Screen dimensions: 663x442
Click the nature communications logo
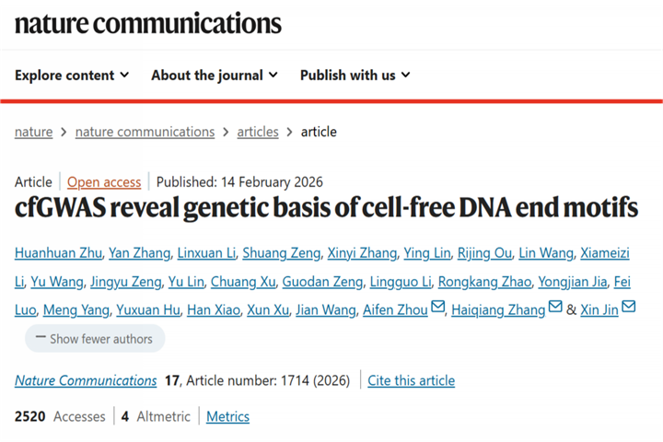(148, 22)
